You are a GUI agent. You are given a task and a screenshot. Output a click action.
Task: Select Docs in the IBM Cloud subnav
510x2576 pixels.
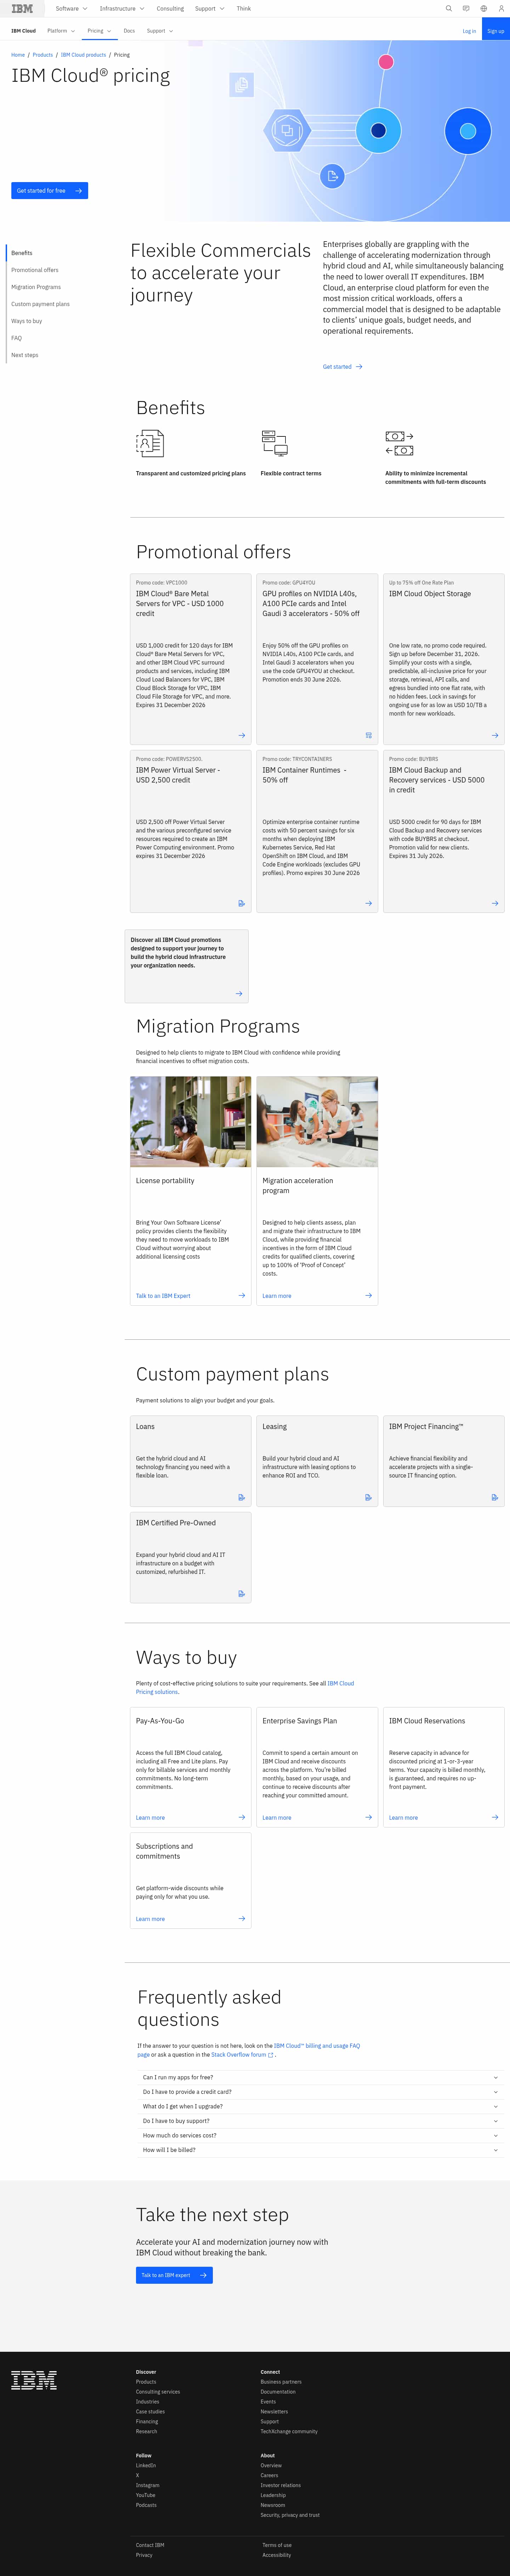pos(129,31)
